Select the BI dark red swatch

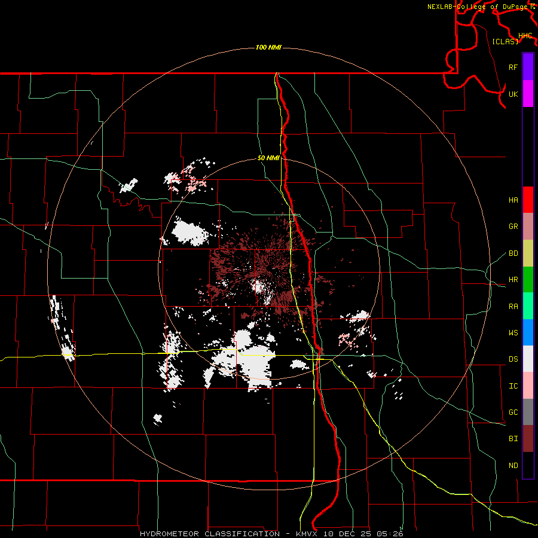click(x=528, y=439)
